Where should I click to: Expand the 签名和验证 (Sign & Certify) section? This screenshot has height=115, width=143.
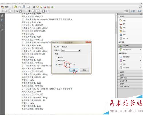130,87
